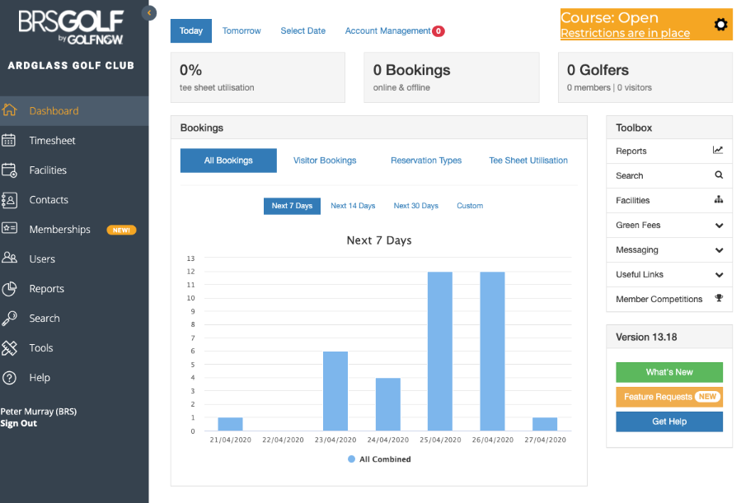Click the Toolbox Reports chart icon
This screenshot has height=503, width=741.
click(x=718, y=150)
